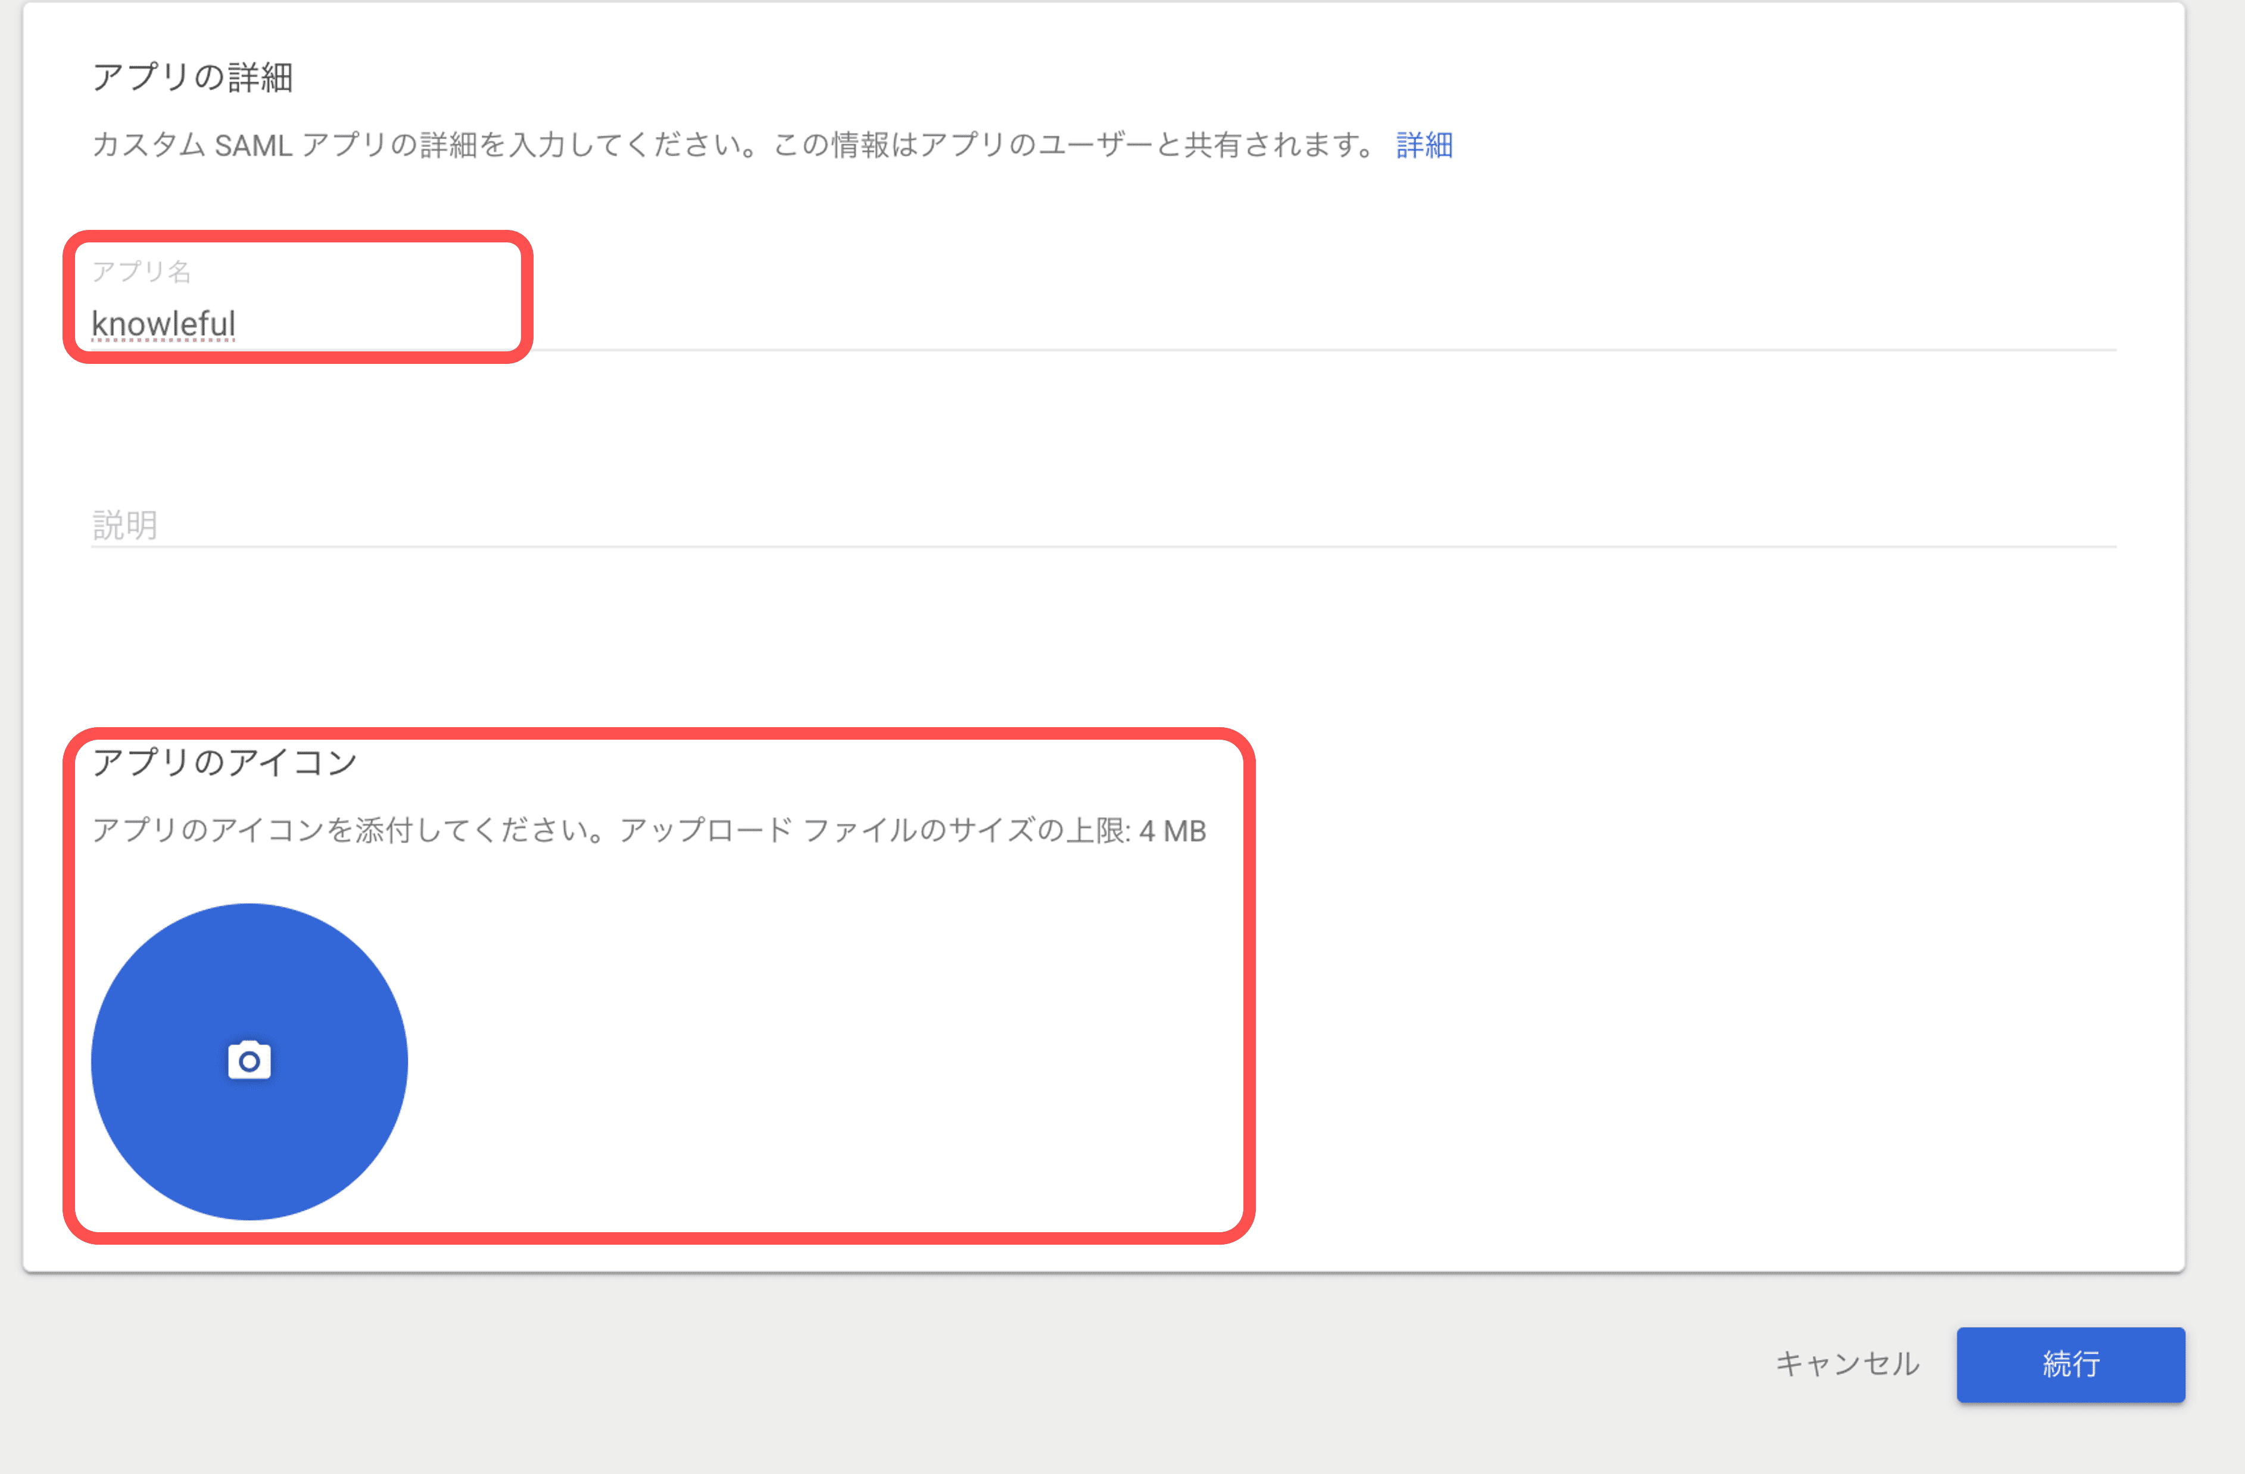Click the camera icon to upload app icon

pyautogui.click(x=249, y=1061)
